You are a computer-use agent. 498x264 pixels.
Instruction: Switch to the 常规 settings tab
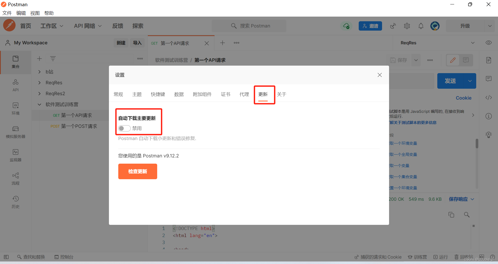pyautogui.click(x=118, y=94)
